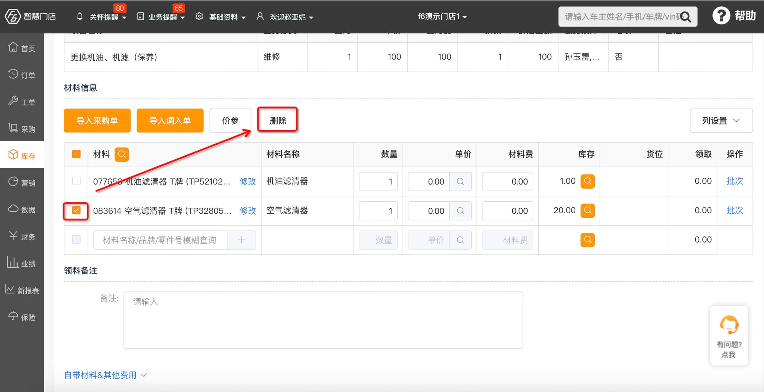Click the 备注 textarea
This screenshot has width=764, height=392.
[x=323, y=320]
